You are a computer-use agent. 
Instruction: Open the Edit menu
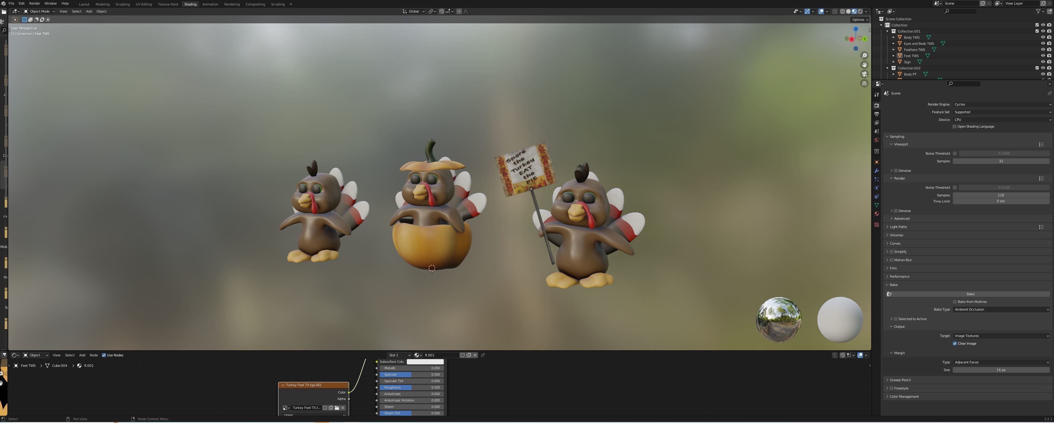pos(21,3)
